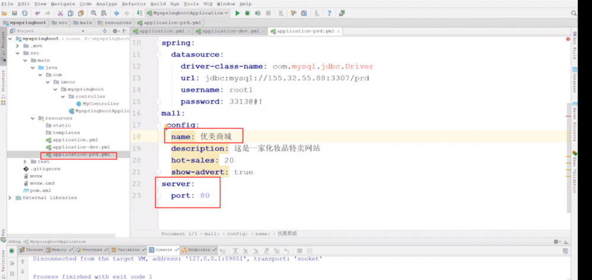Click Scroll from Source crosshair icon
Viewport: 592px width, 280px height.
click(105, 31)
